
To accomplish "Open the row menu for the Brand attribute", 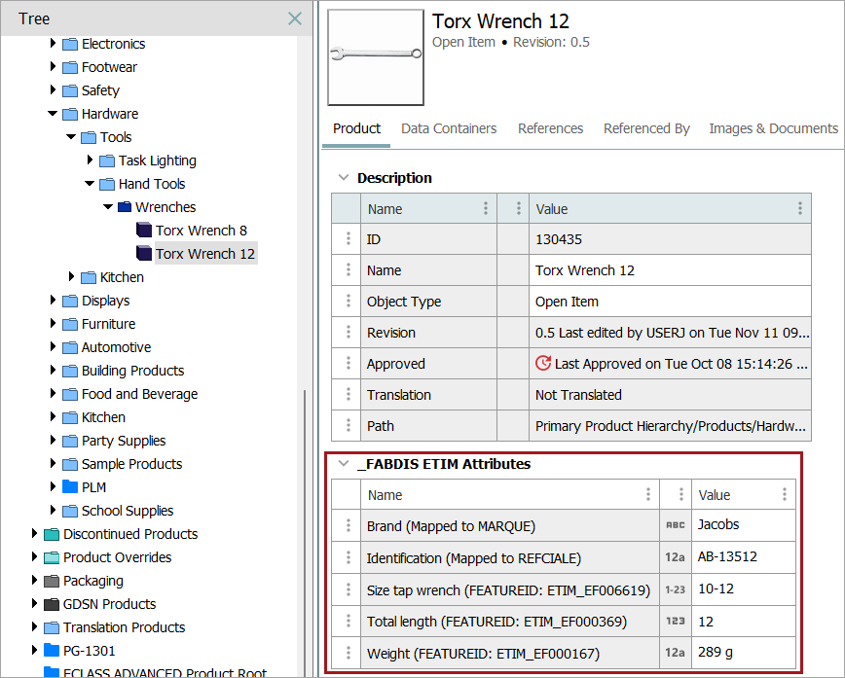I will 349,525.
